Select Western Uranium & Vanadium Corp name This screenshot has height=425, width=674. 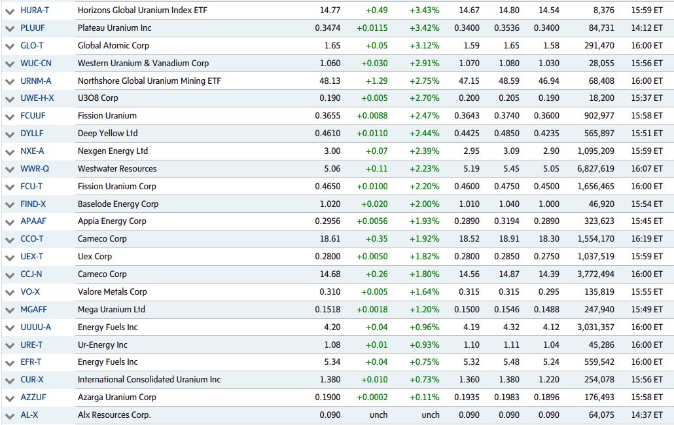(x=143, y=64)
